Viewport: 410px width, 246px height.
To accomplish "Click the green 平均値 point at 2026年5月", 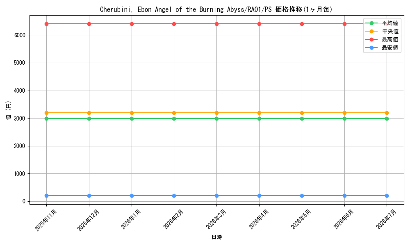I will tap(302, 118).
